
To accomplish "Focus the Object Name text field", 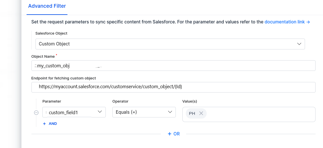I will pos(173,66).
